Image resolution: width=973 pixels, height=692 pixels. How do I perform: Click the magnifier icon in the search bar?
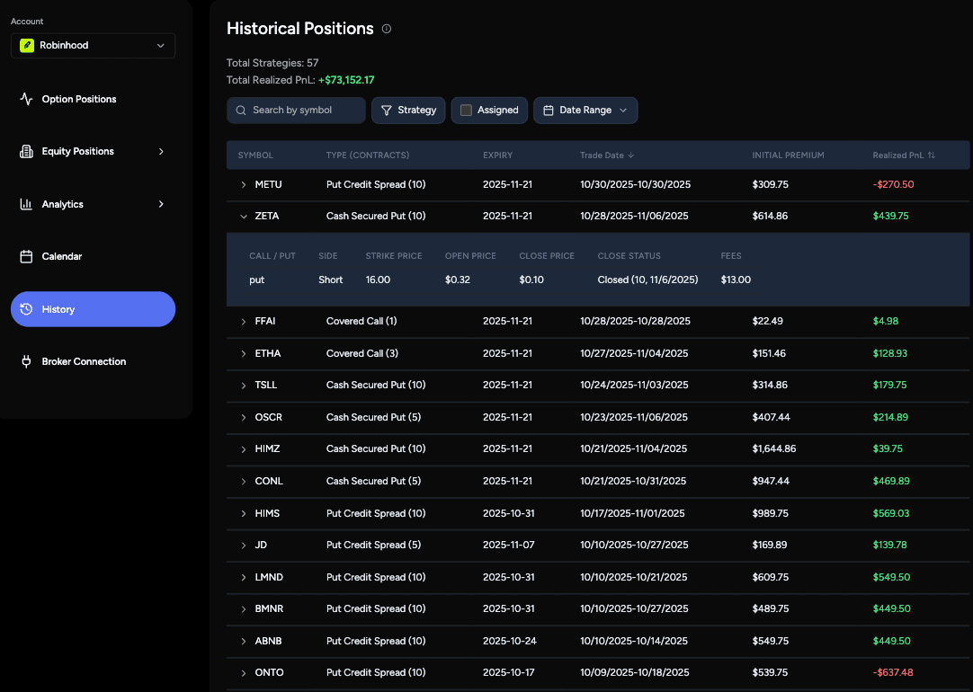(240, 110)
